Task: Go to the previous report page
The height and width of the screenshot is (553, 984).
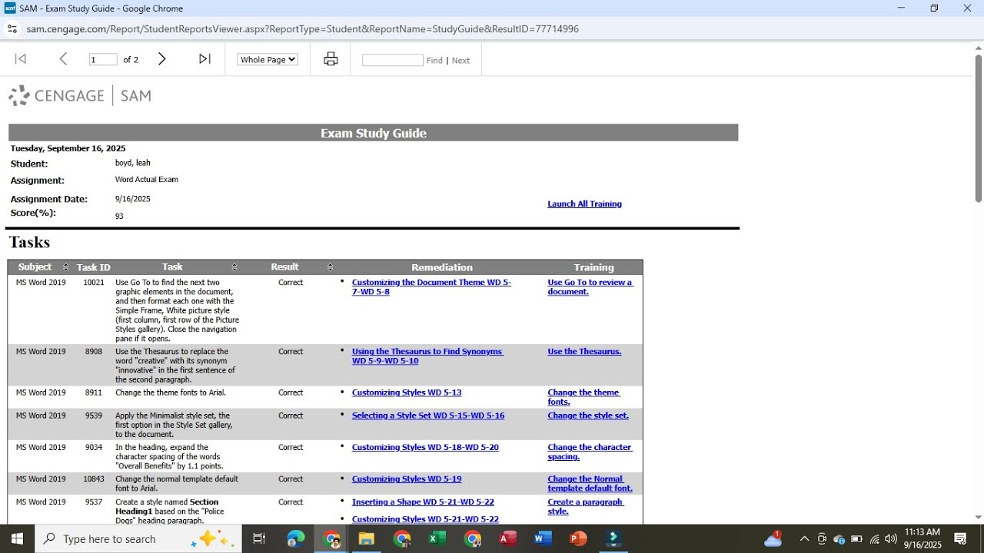Action: pyautogui.click(x=64, y=59)
